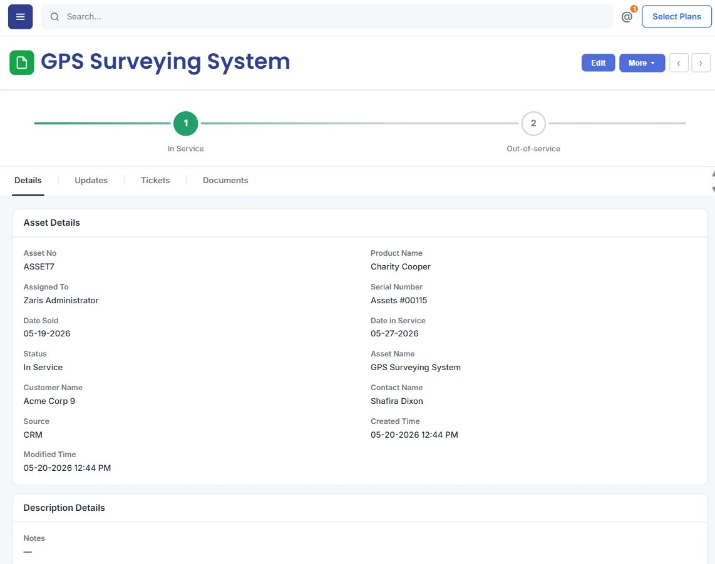Click the orange notification badge
This screenshot has width=715, height=564.
[634, 9]
